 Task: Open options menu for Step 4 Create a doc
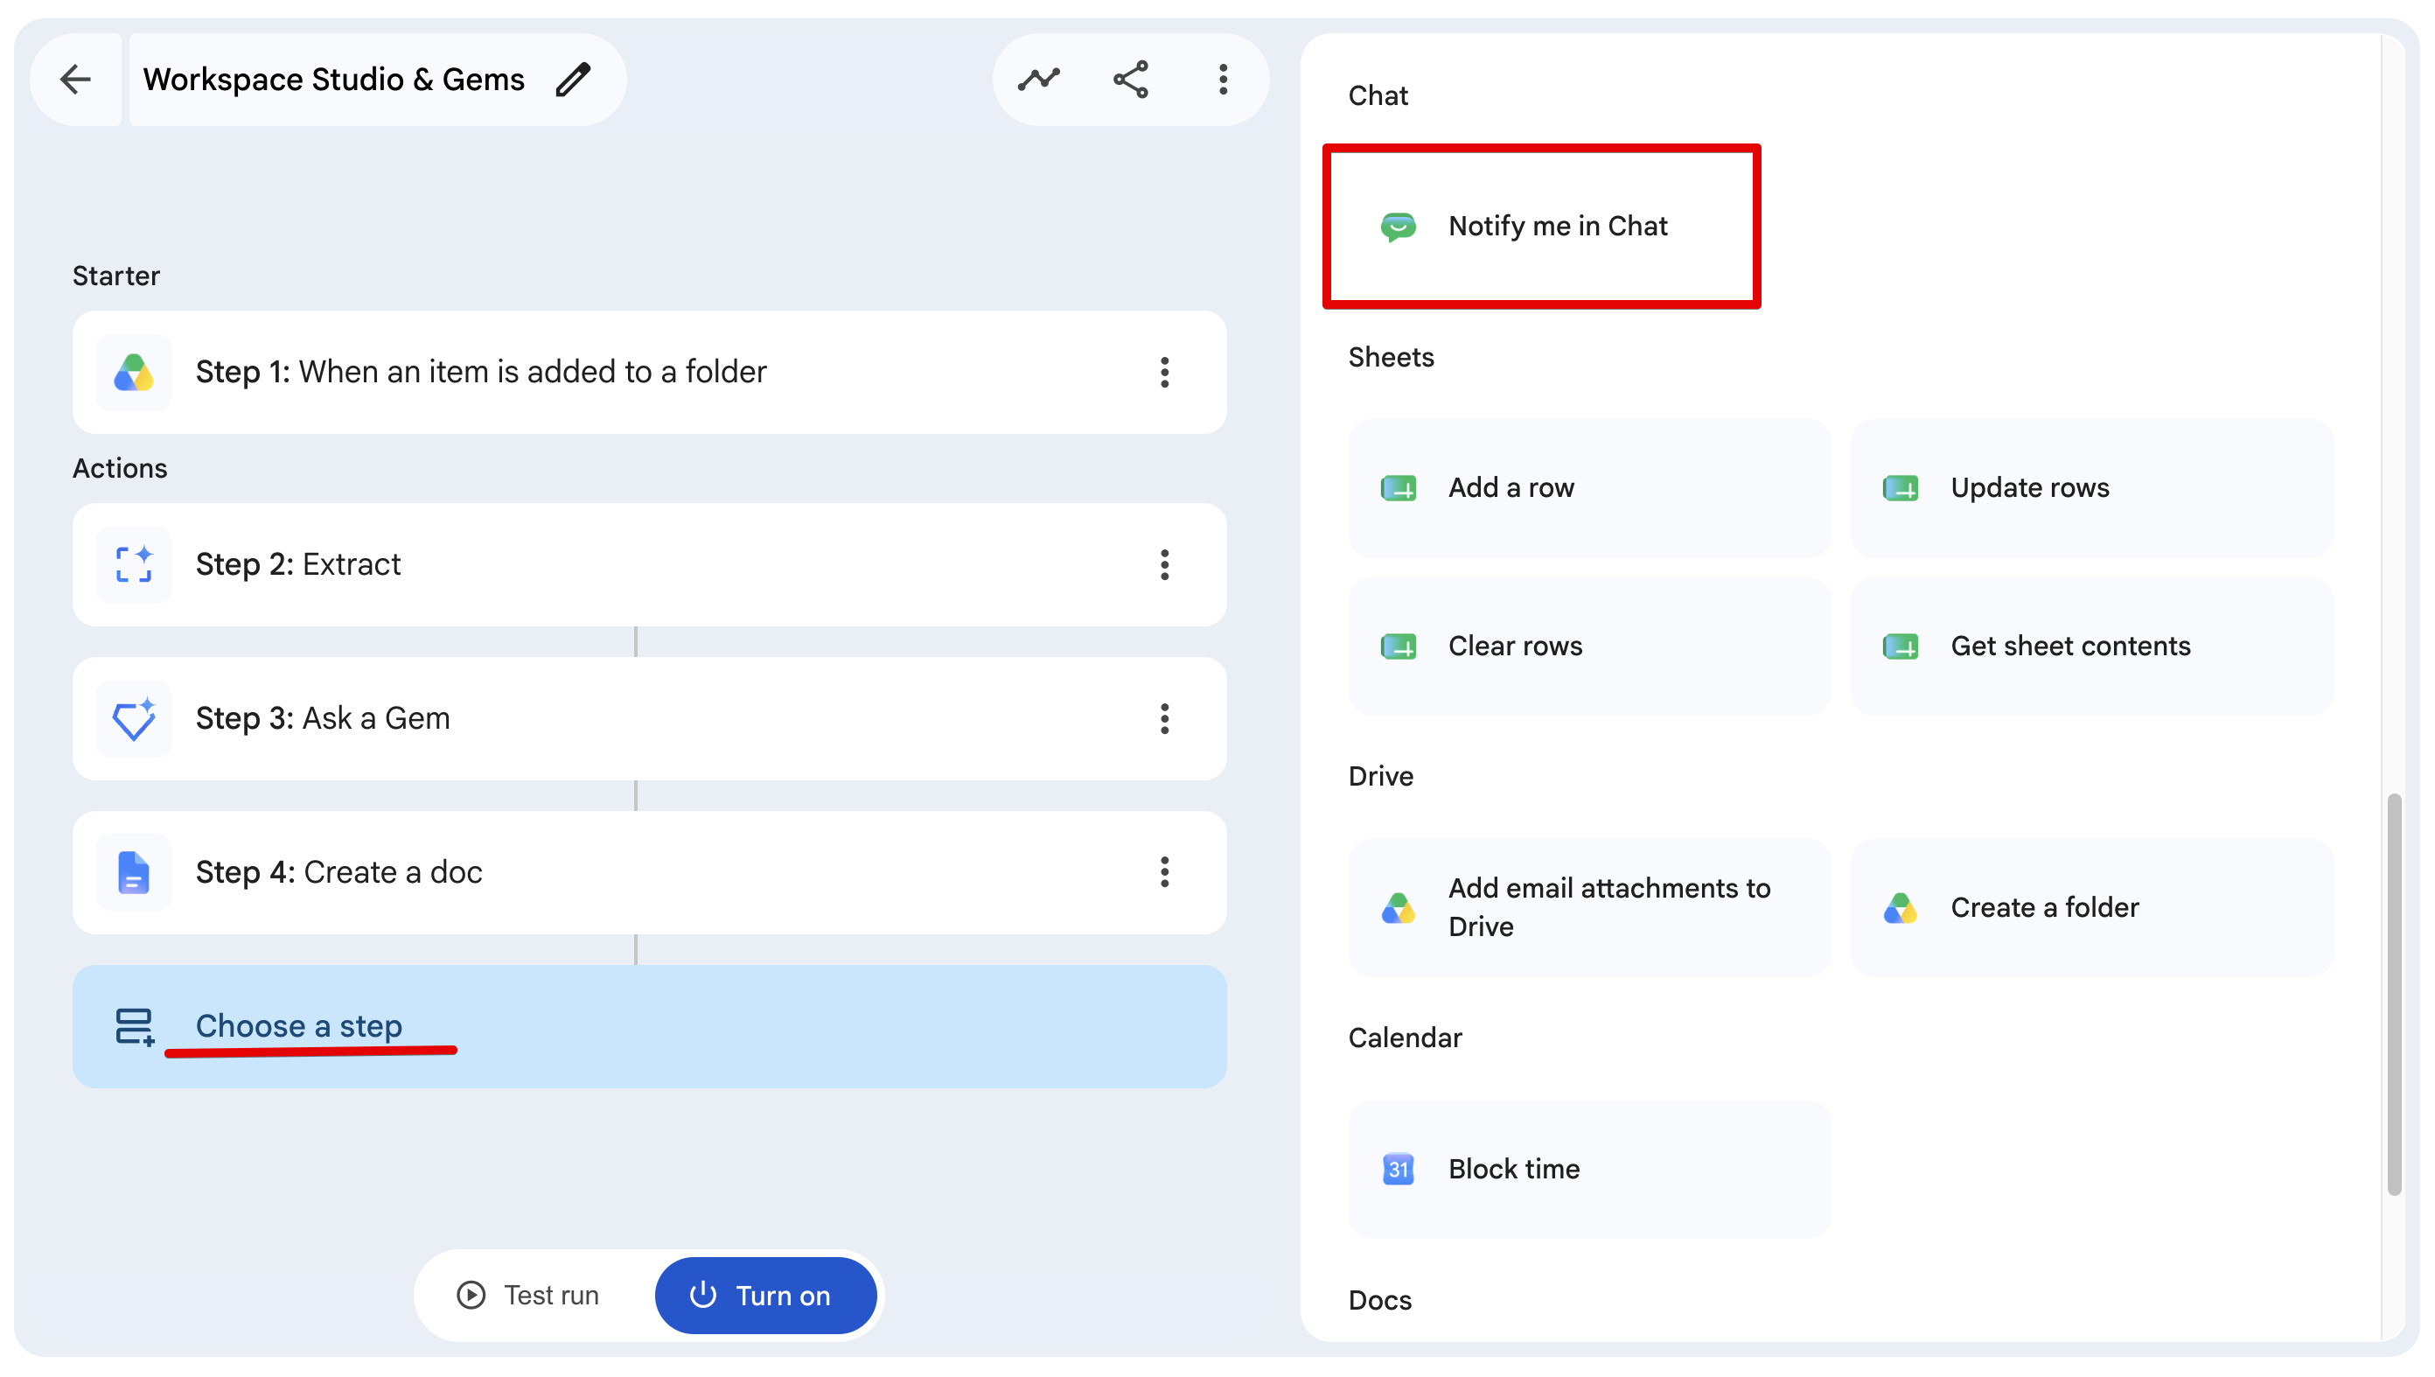click(1164, 872)
